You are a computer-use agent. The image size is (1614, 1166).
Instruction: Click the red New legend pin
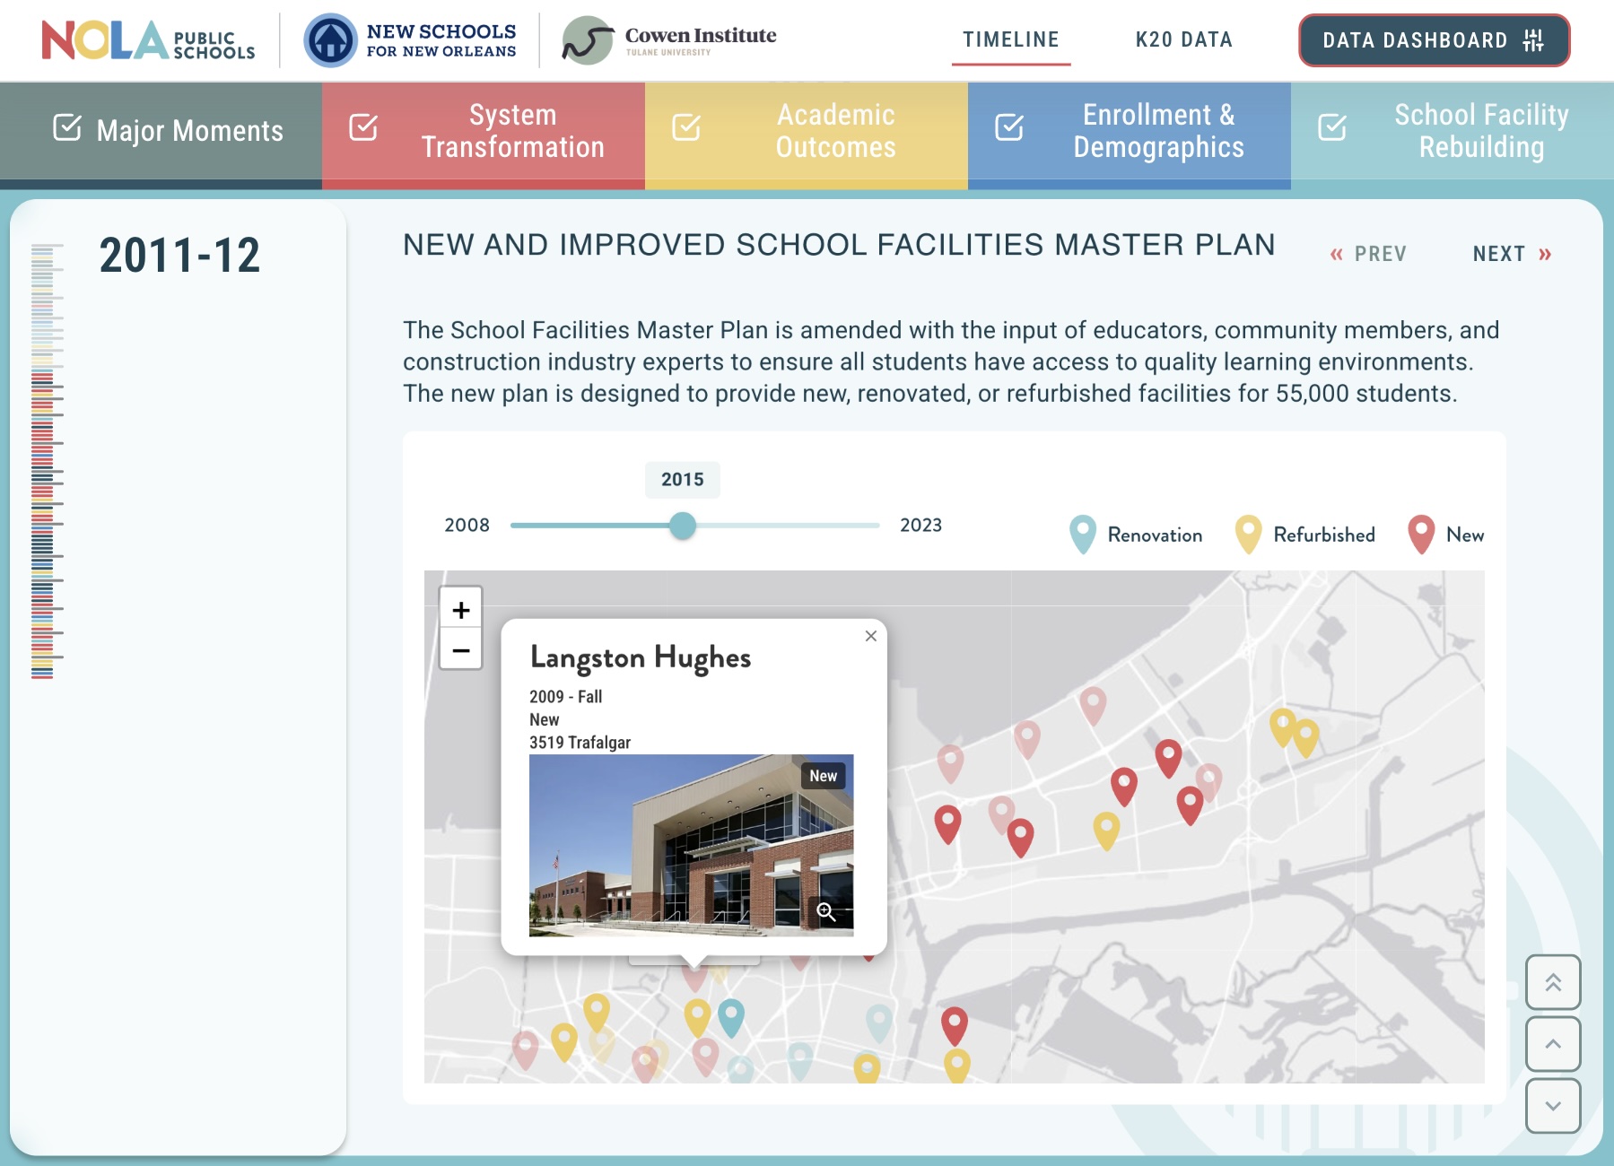(1421, 535)
